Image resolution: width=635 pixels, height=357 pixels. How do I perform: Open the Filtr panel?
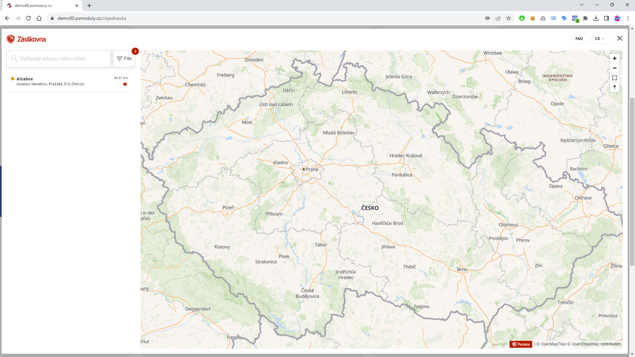tap(124, 59)
